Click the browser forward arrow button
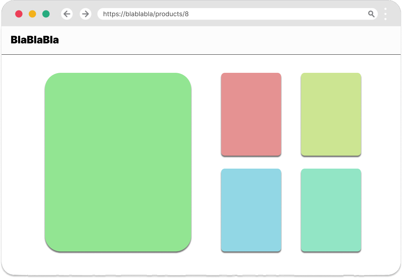 (85, 14)
